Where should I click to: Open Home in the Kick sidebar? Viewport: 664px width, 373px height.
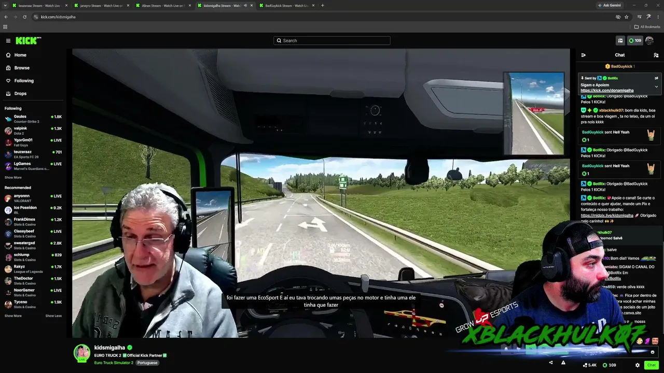pyautogui.click(x=20, y=55)
